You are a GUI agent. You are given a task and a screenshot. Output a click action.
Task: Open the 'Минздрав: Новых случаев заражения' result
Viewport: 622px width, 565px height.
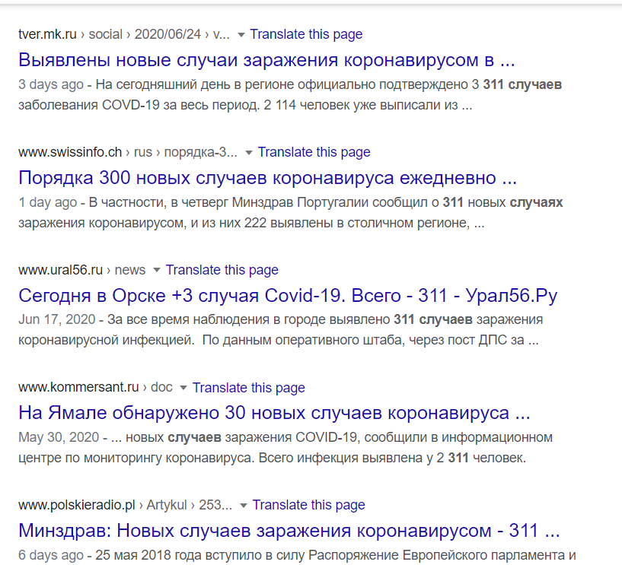(289, 531)
